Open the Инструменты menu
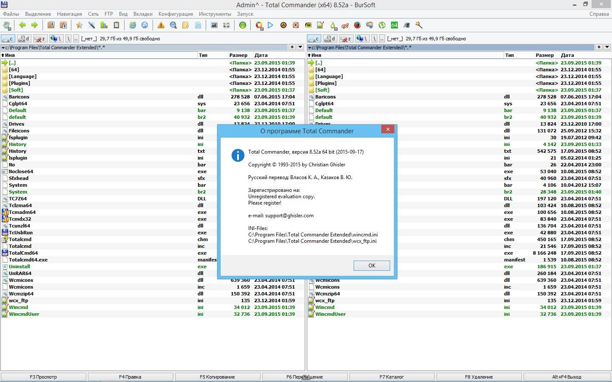This screenshot has height=382, width=612. click(215, 14)
